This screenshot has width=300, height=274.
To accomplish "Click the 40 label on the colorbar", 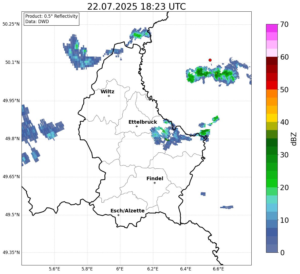I will (284, 122).
